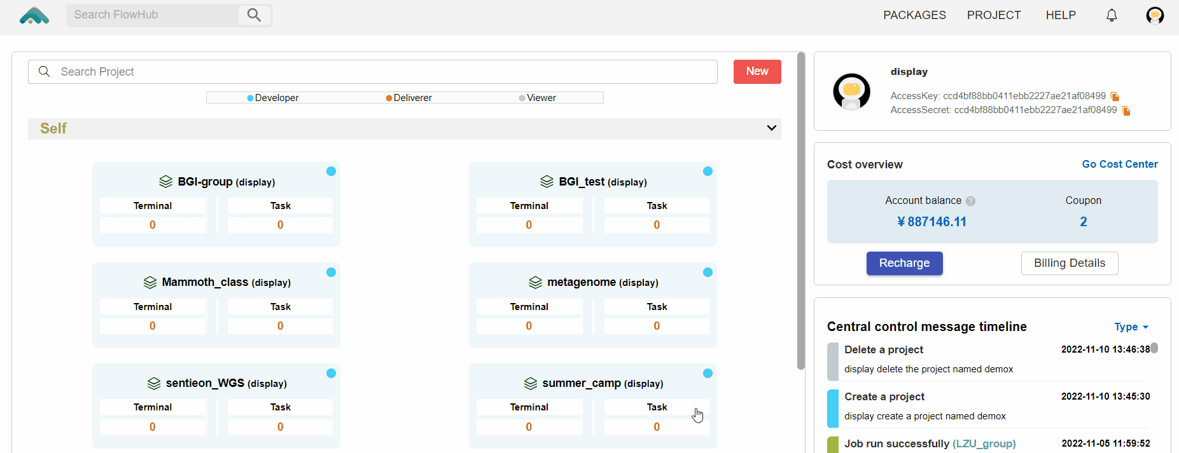Toggle the Deliverer role filter
This screenshot has width=1179, height=453.
[408, 98]
